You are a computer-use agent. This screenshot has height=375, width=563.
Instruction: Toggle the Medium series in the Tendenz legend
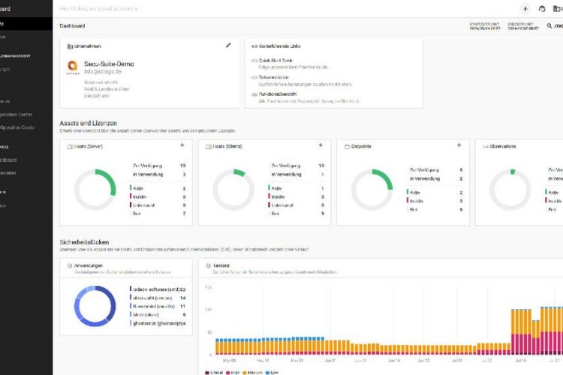tap(252, 373)
